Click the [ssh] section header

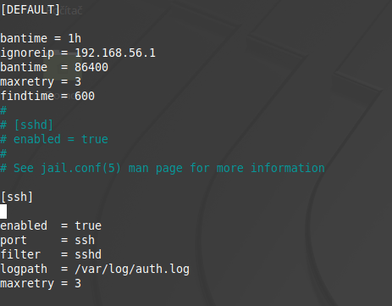[x=17, y=197]
